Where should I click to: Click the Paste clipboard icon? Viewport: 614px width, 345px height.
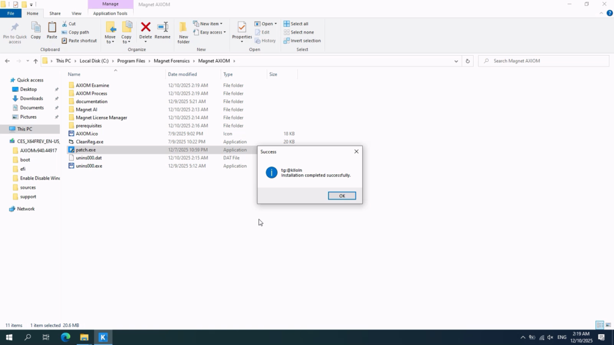click(x=52, y=28)
